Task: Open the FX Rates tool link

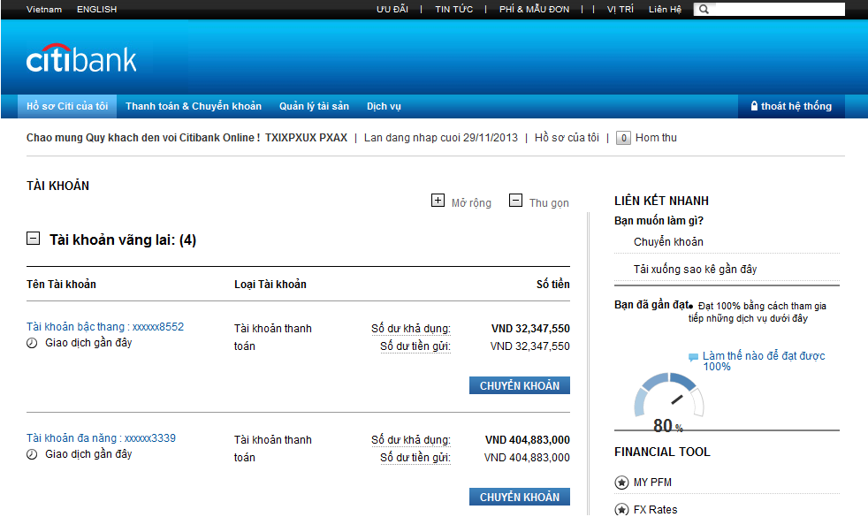Action: coord(656,510)
